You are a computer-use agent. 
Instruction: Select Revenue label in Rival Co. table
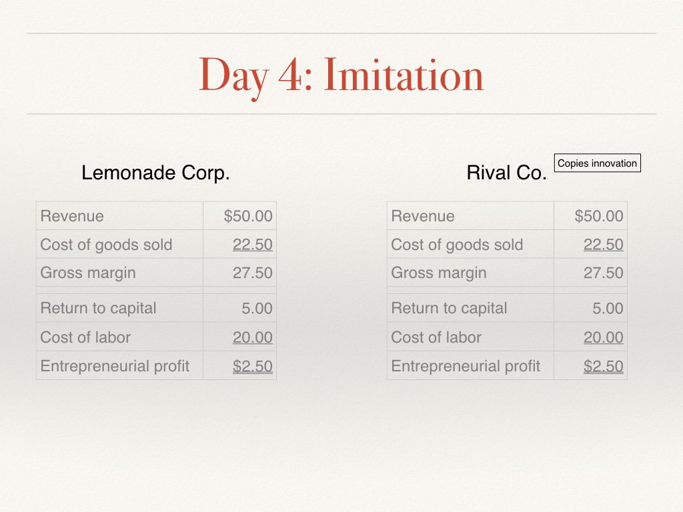[x=423, y=216]
